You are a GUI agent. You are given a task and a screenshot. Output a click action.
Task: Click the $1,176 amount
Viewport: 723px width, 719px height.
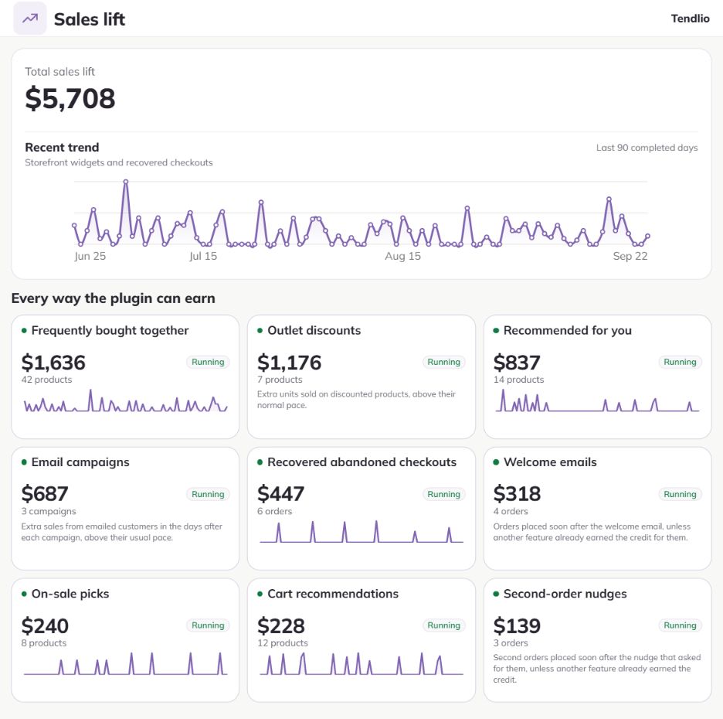289,363
